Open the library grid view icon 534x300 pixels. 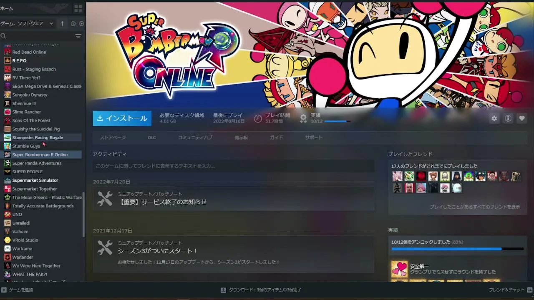coord(78,8)
